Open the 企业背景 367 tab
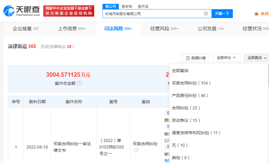The image size is (269, 163). tap(26, 29)
